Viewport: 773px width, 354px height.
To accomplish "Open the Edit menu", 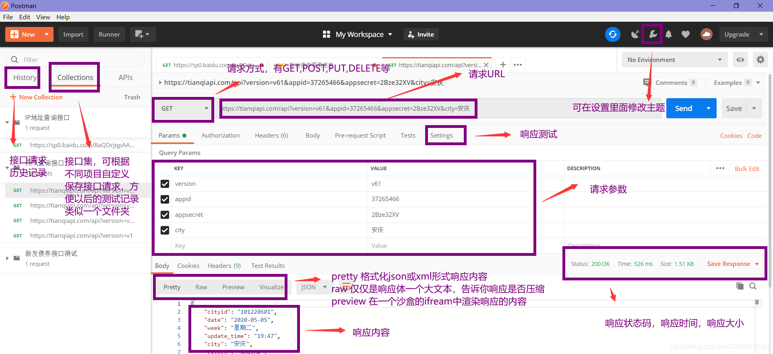I will [25, 17].
